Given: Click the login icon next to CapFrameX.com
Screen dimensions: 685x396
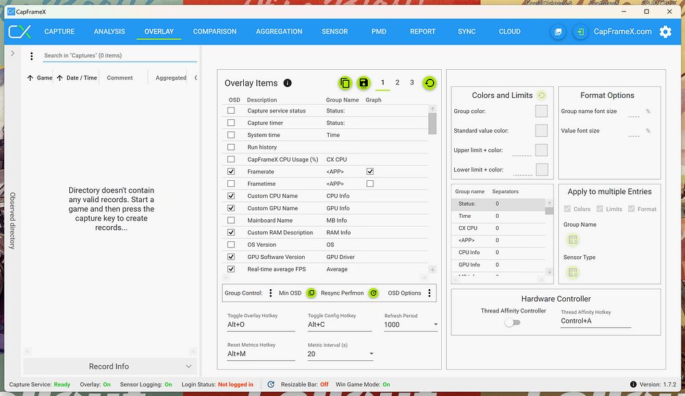Looking at the screenshot, I should (x=580, y=32).
